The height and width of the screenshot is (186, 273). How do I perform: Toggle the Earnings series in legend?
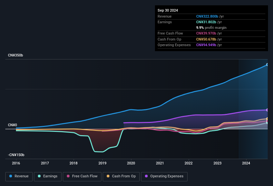[48, 176]
